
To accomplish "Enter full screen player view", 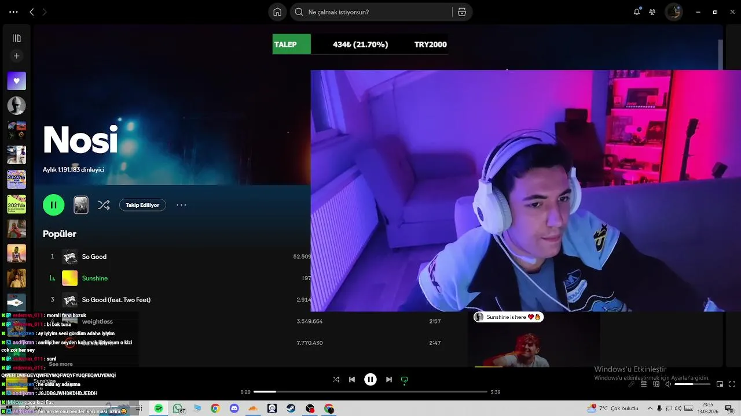I will tap(732, 384).
